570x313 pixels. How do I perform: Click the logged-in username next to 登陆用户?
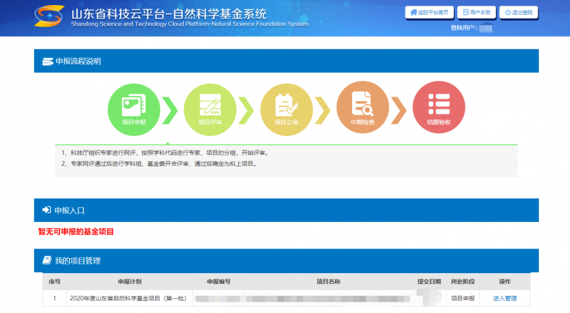click(486, 28)
